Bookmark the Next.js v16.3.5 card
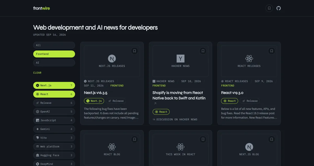314x166 pixels. point(134,51)
